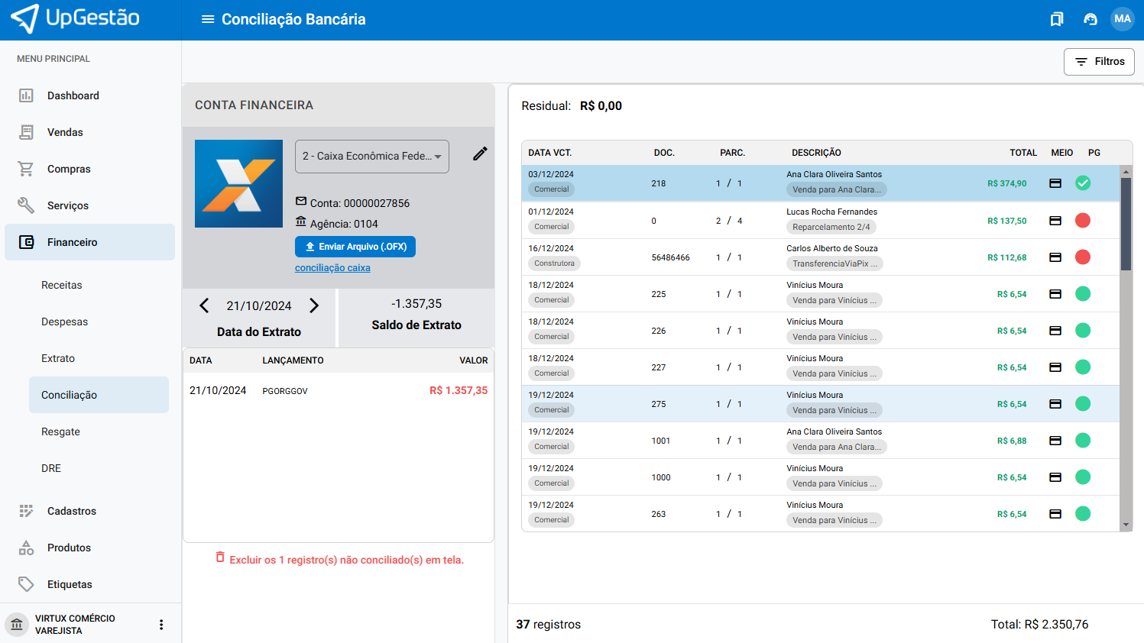Open the headset support icon

tap(1091, 19)
